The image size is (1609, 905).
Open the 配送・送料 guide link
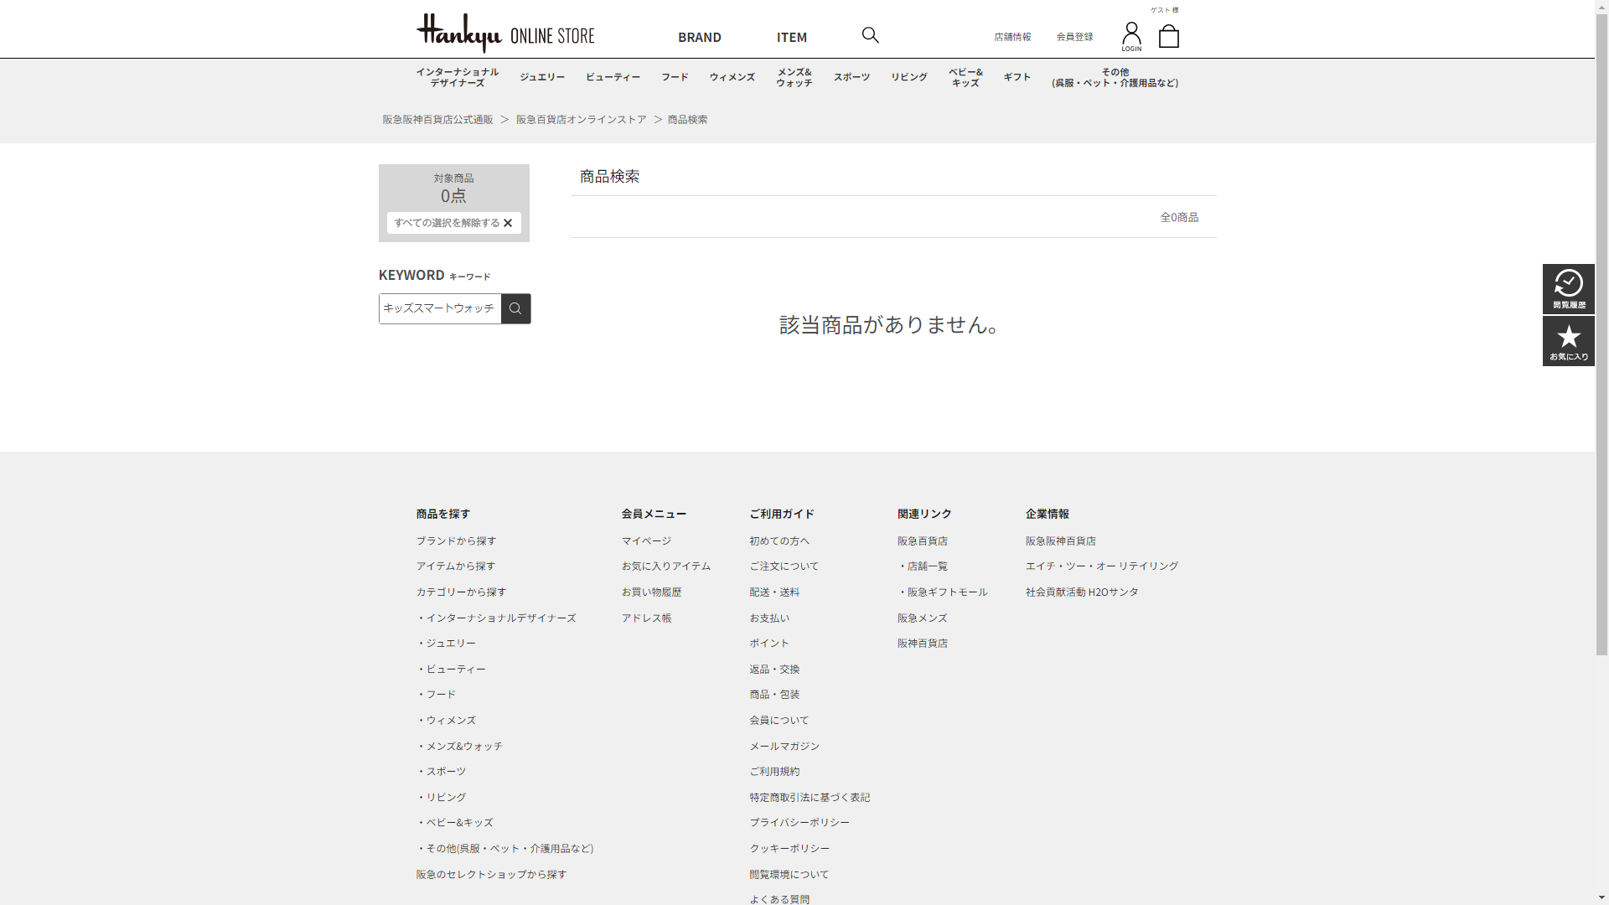point(774,592)
